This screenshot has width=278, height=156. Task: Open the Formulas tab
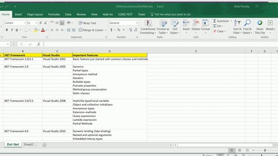(54, 14)
